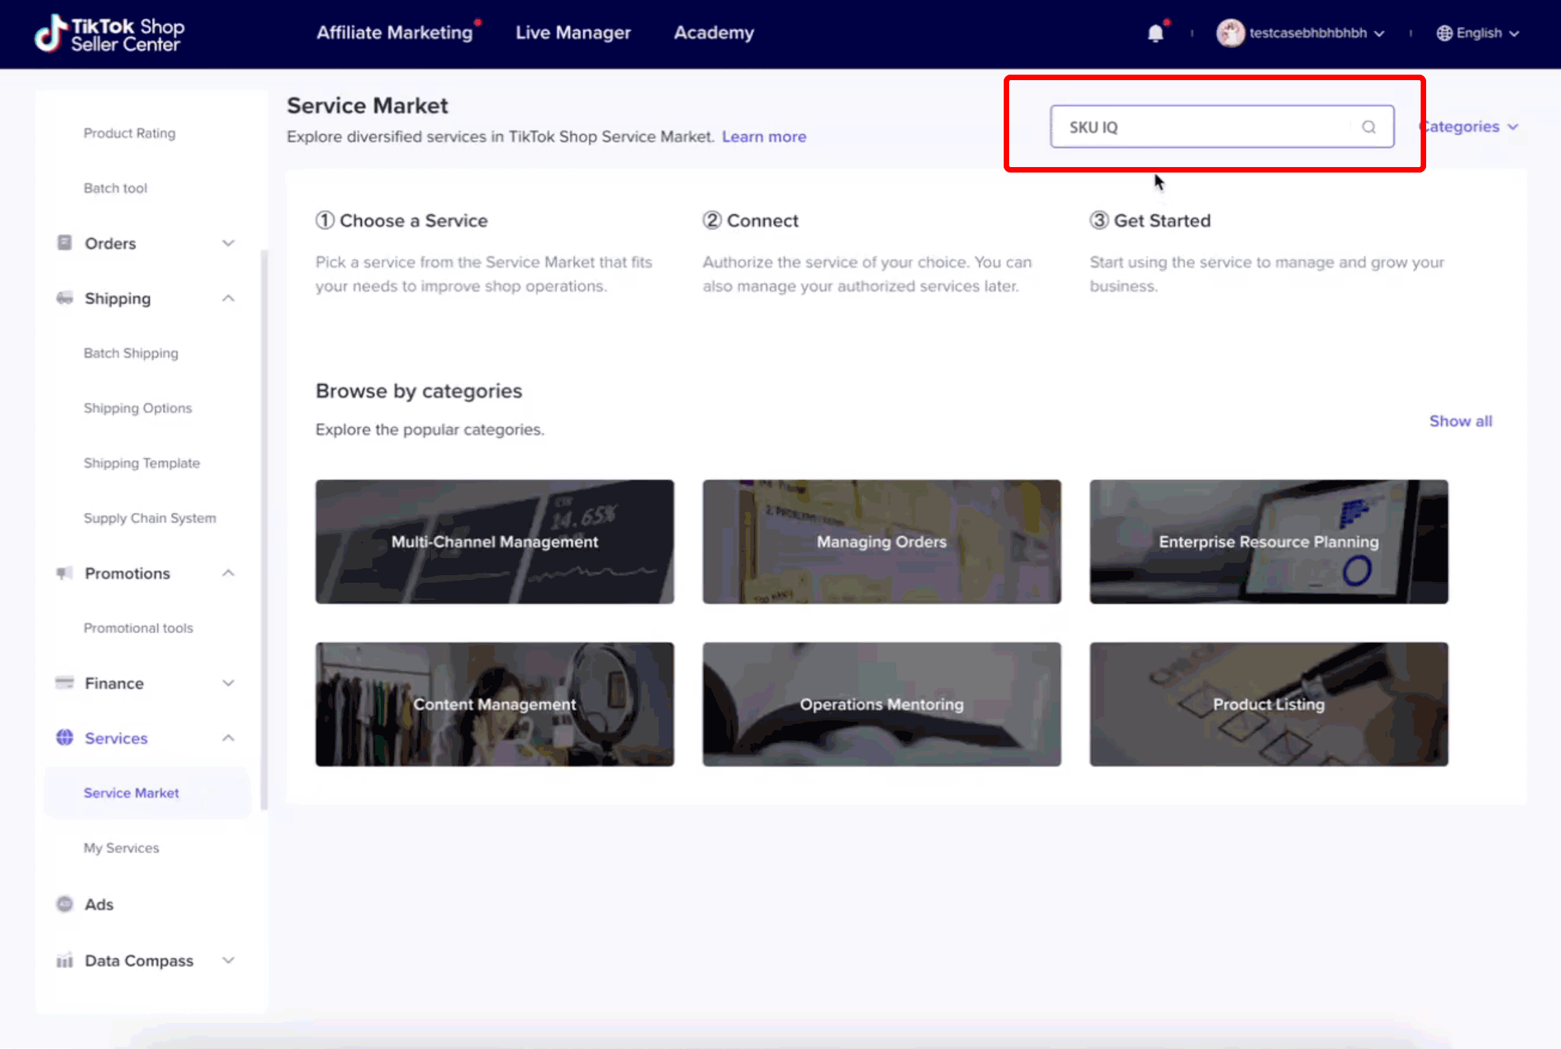Viewport: 1561px width, 1049px height.
Task: Click the My Services sidebar item
Action: coord(120,848)
